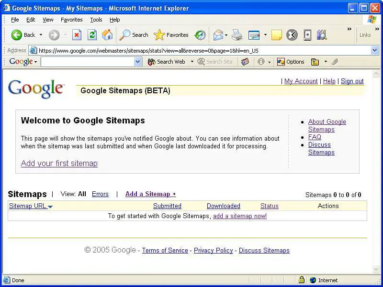The width and height of the screenshot is (383, 287).
Task: Open the Edit menu
Action: (31, 20)
